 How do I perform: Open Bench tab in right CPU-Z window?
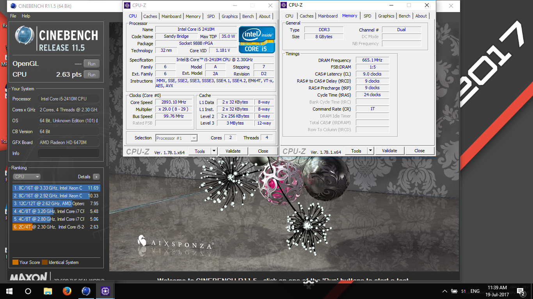point(405,16)
